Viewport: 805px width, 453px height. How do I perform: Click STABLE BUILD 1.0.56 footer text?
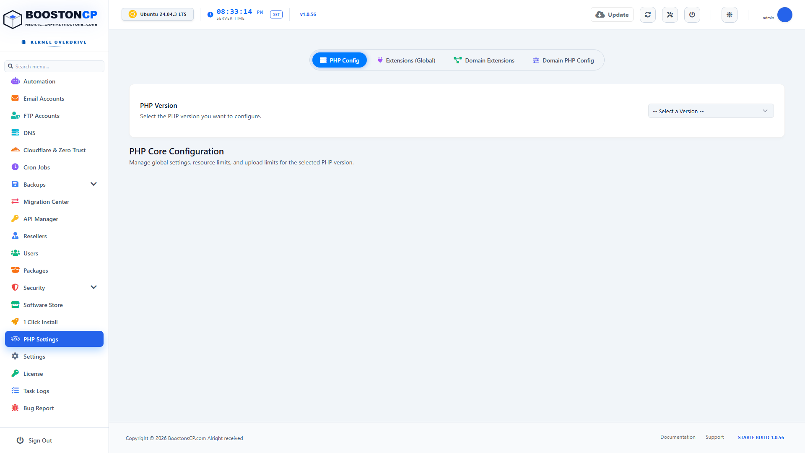coord(761,437)
